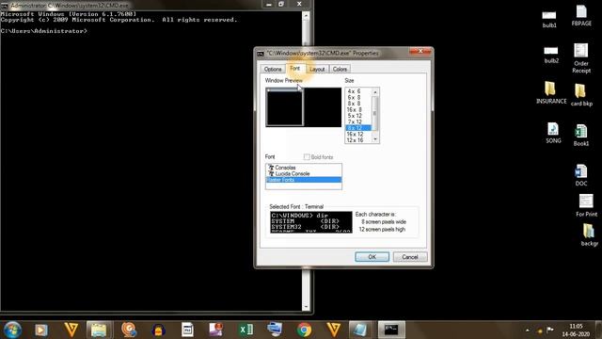Open the taskbar clock showing 11:05

[x=576, y=330]
